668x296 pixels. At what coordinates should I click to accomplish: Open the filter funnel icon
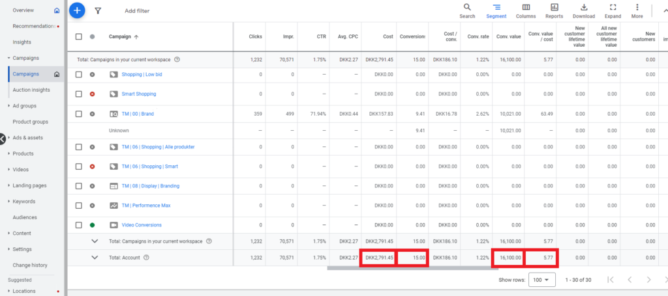[98, 11]
